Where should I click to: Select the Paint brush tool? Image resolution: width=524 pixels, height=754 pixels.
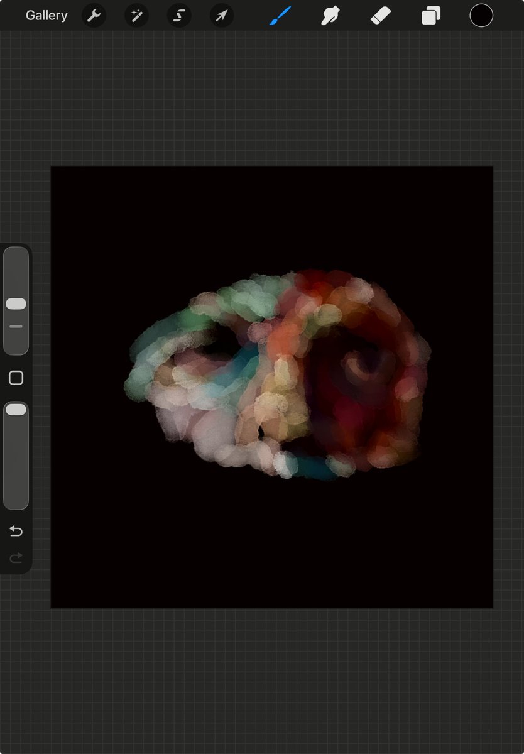click(x=280, y=16)
